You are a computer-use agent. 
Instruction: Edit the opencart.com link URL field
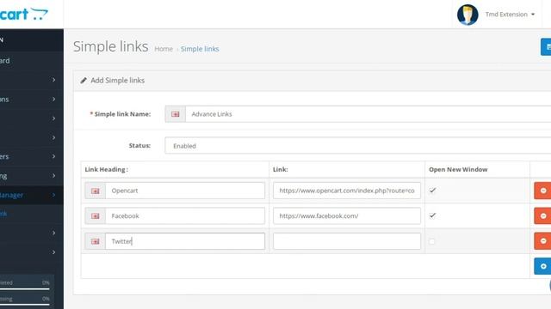(x=347, y=191)
